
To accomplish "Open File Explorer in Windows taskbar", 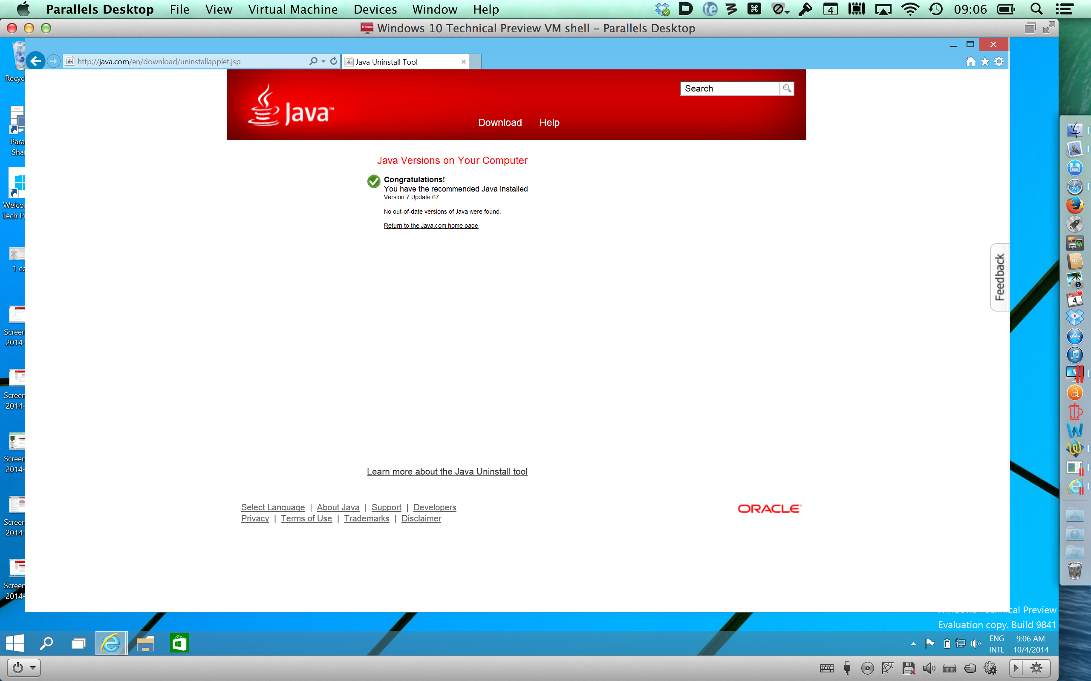I will click(x=145, y=643).
